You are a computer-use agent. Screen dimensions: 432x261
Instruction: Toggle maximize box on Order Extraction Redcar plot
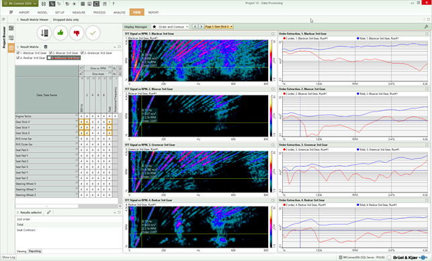click(427, 200)
